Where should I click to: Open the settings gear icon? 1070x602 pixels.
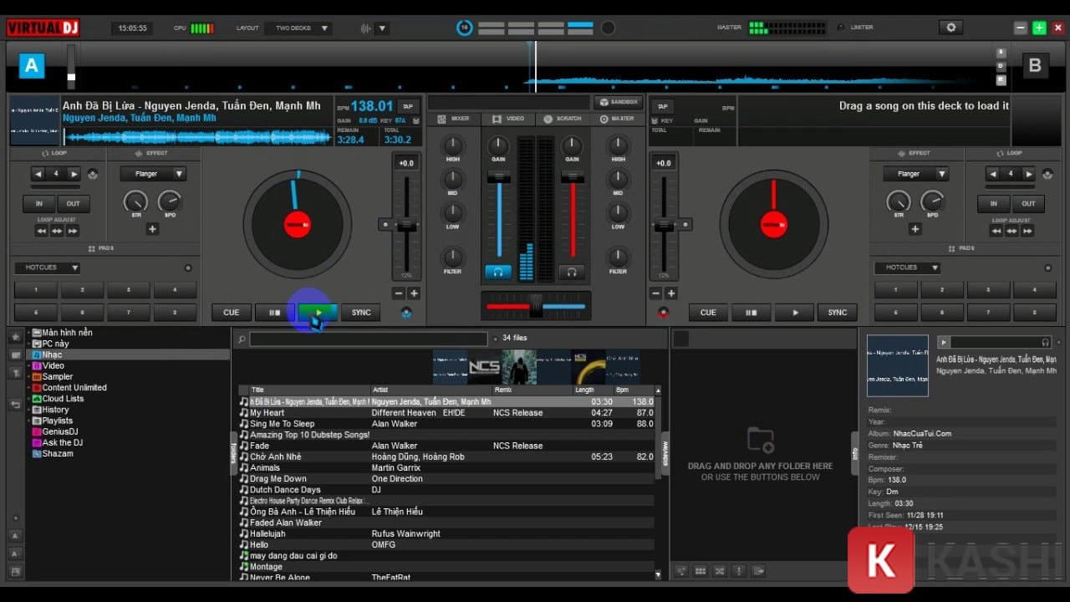(x=950, y=28)
